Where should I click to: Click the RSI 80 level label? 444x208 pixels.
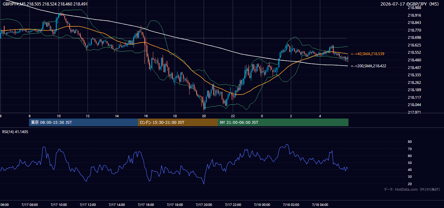click(x=410, y=142)
